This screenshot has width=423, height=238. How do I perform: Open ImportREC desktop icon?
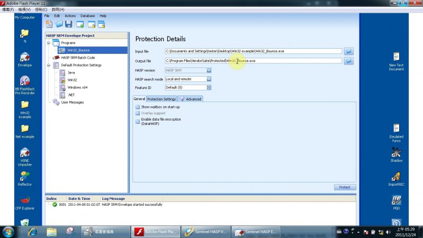(x=396, y=179)
